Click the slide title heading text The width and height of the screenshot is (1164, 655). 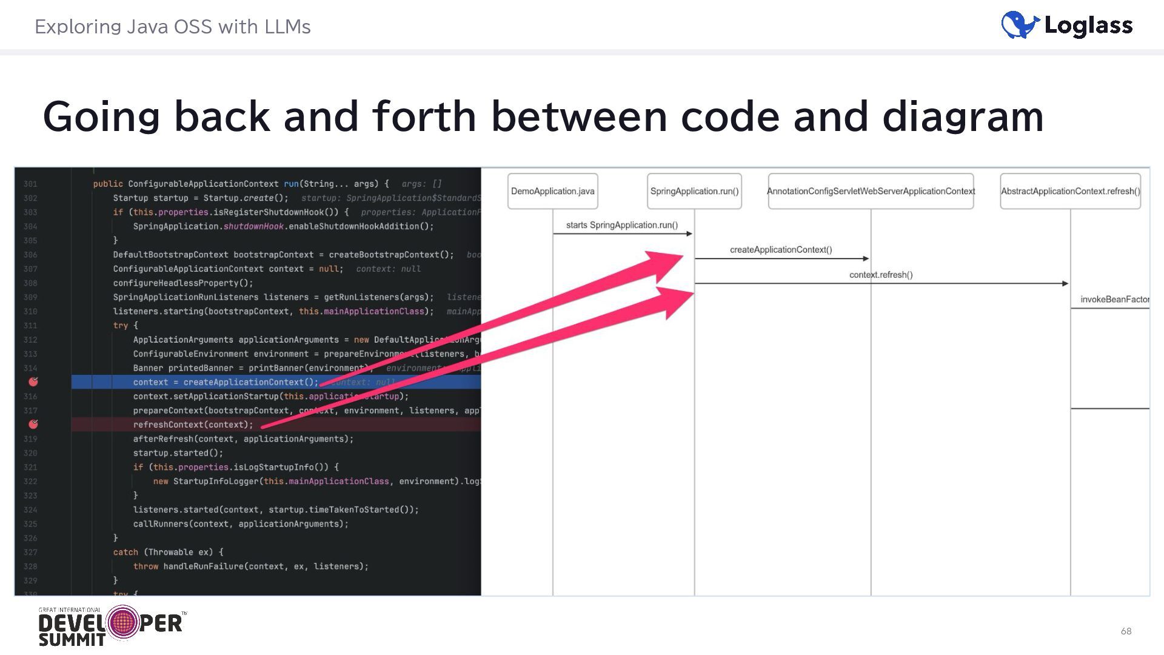[543, 116]
